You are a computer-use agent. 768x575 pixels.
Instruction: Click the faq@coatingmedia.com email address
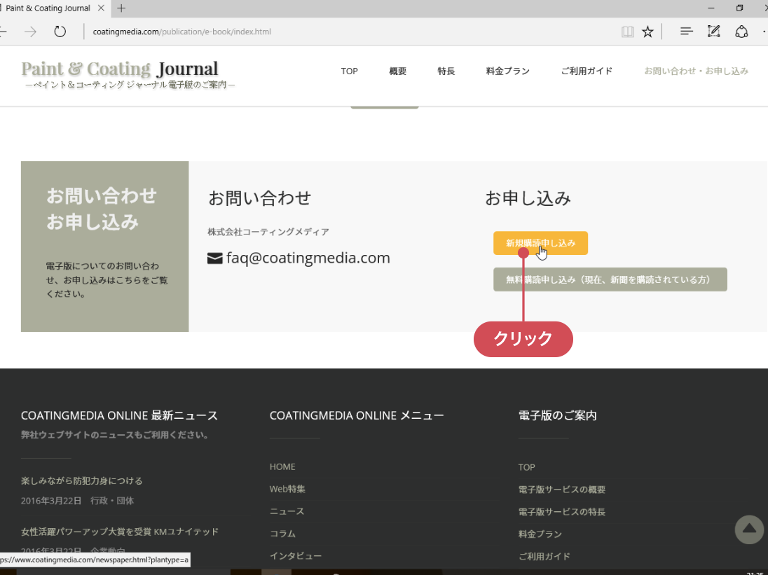pyautogui.click(x=308, y=258)
